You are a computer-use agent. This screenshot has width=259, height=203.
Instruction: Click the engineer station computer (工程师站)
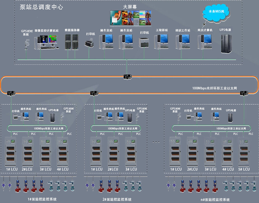(x=161, y=42)
